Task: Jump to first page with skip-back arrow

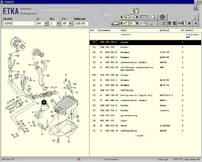Action: click(x=189, y=23)
